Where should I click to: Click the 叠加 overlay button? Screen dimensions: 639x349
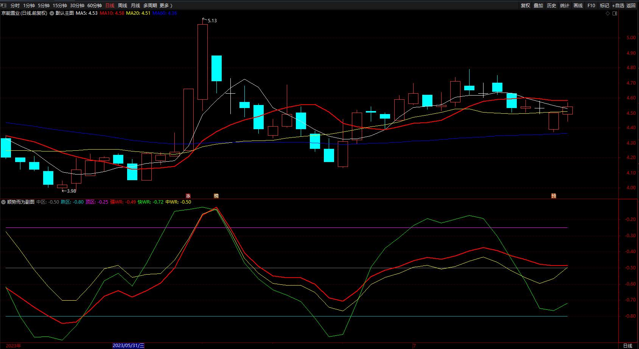click(538, 5)
